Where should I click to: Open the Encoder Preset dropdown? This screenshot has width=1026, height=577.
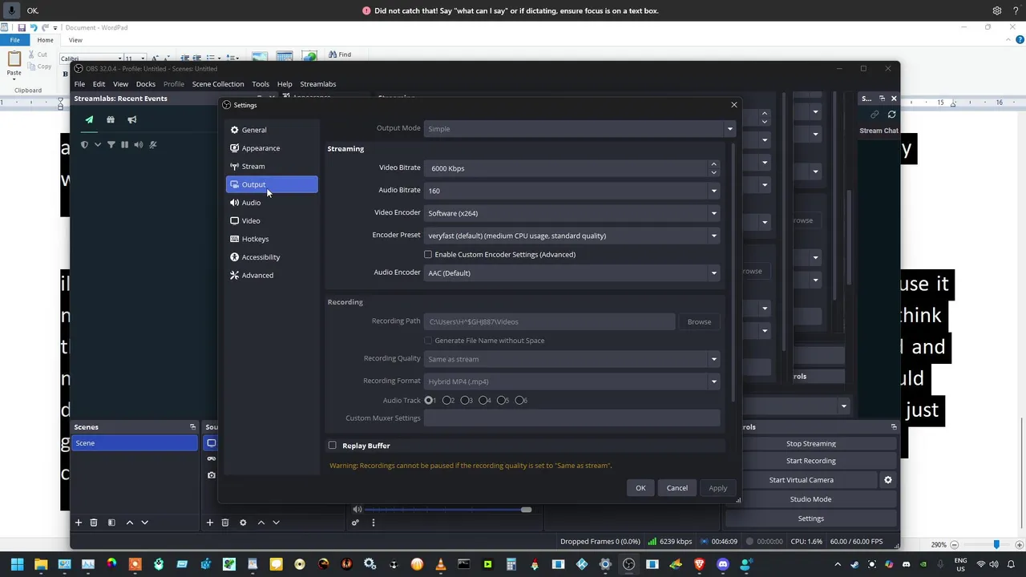tap(572, 236)
